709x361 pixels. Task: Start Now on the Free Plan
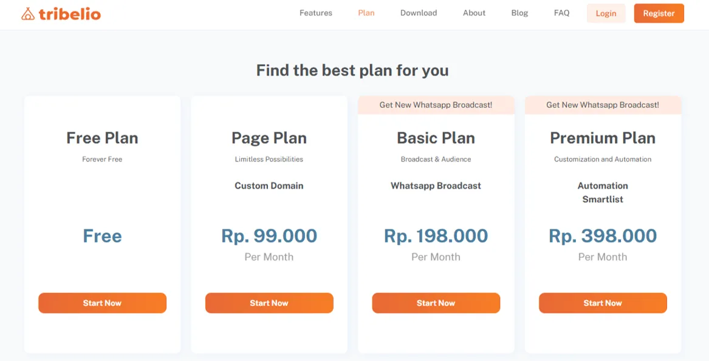click(102, 303)
